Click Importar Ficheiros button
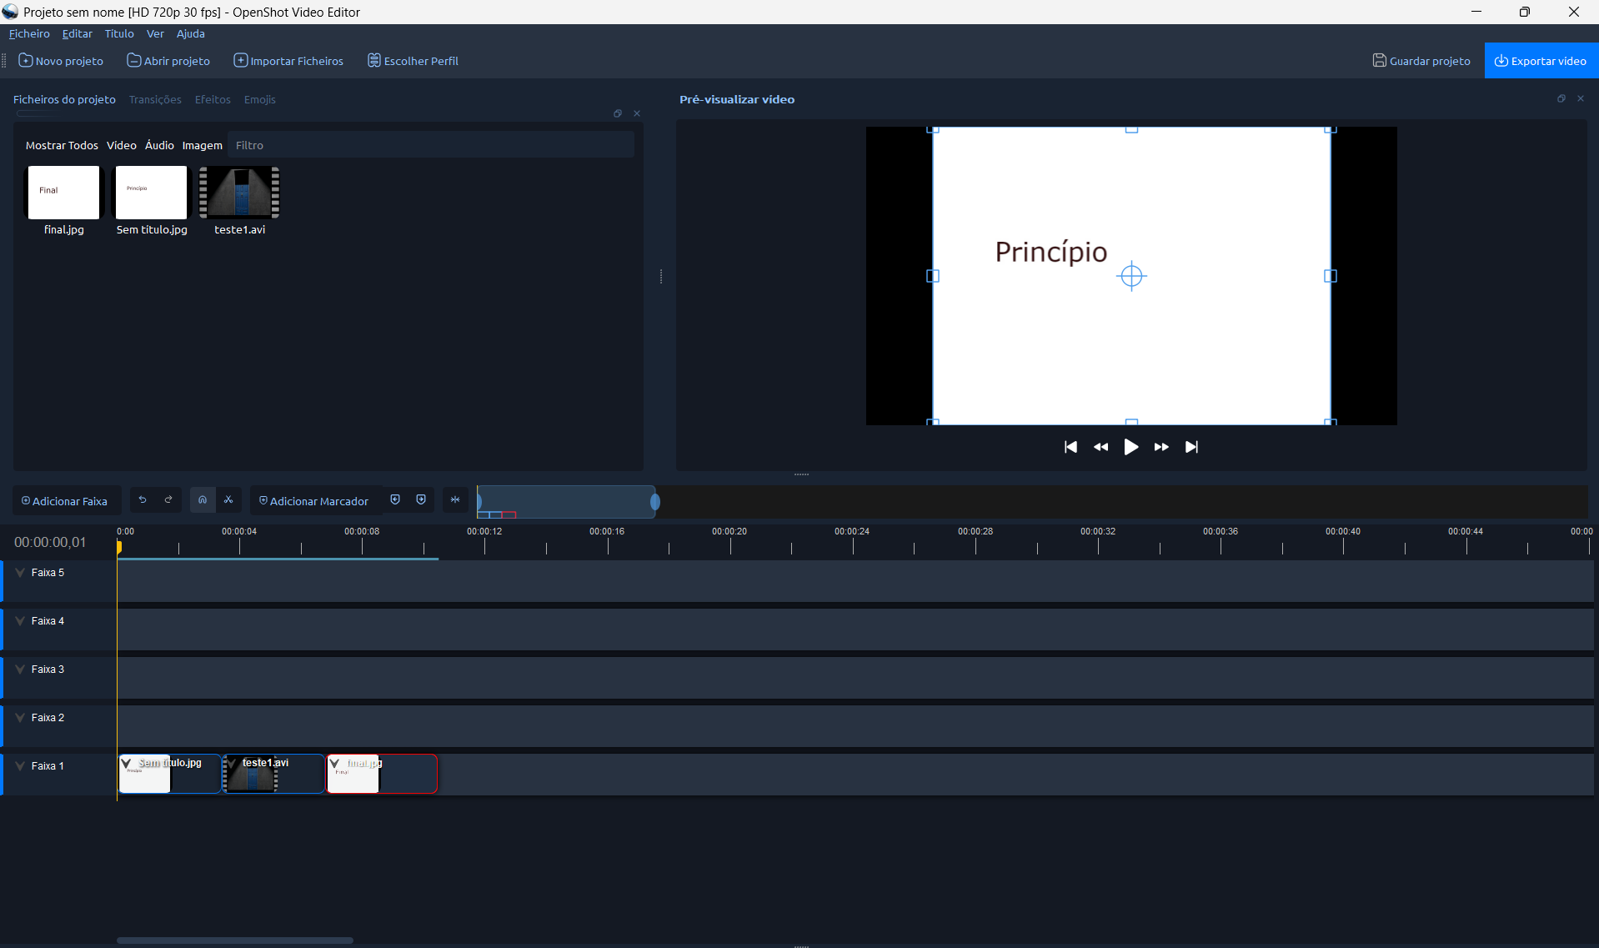This screenshot has width=1599, height=948. click(x=288, y=61)
